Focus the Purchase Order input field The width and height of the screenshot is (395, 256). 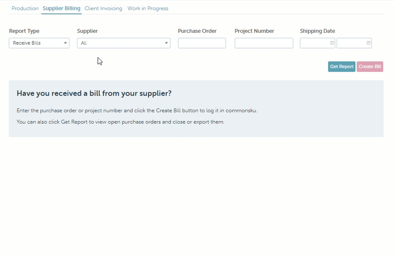point(202,43)
